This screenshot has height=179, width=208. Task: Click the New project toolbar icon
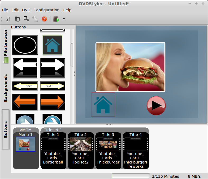pyautogui.click(x=8, y=19)
